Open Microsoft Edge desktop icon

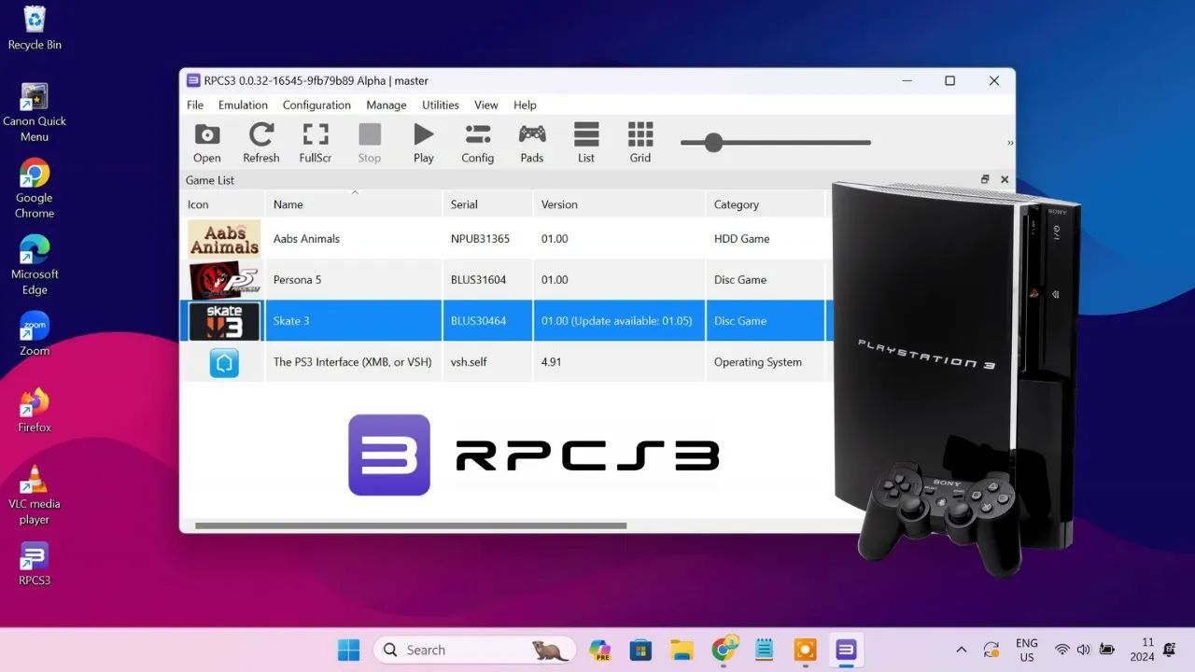pos(35,266)
